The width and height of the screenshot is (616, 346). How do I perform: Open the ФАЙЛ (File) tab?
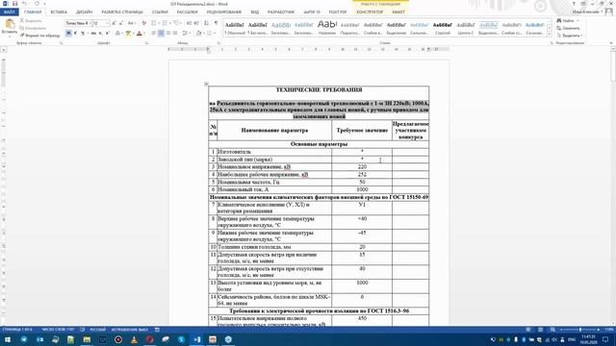(x=9, y=12)
